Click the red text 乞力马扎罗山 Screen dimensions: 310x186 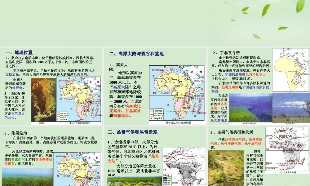point(255,74)
